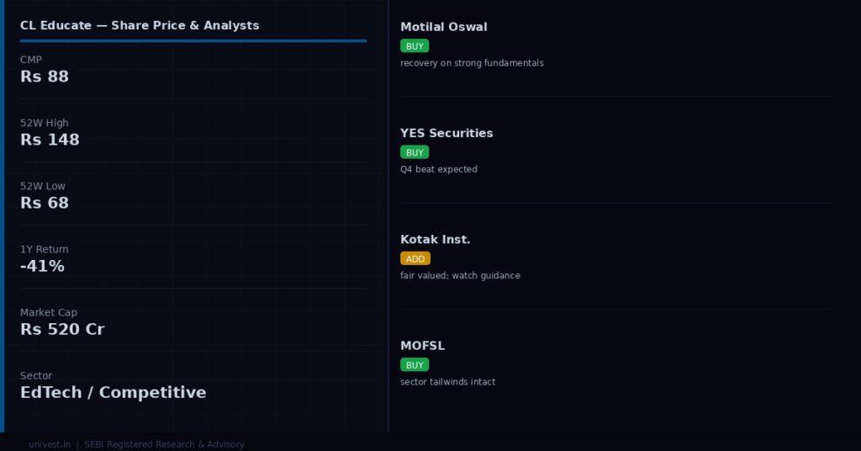This screenshot has width=861, height=451.
Task: Select the '52W High' label
Action: (x=45, y=123)
